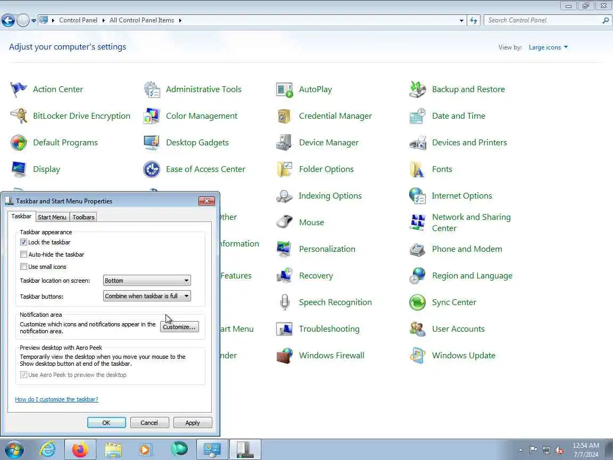Open the Internet Options globe icon
Viewport: 613px width, 460px height.
pyautogui.click(x=418, y=196)
